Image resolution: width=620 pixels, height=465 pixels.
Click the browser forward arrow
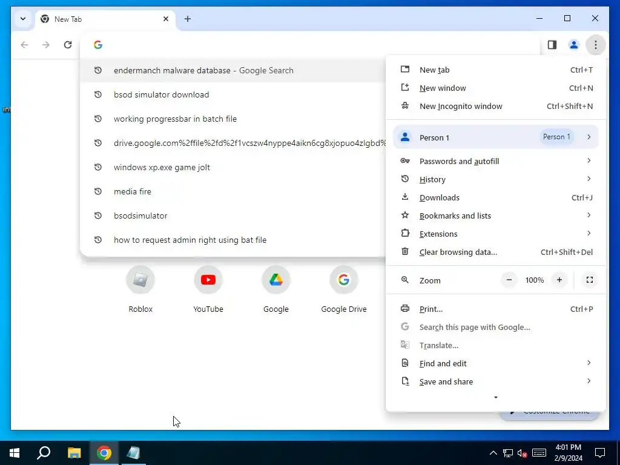[x=46, y=45]
